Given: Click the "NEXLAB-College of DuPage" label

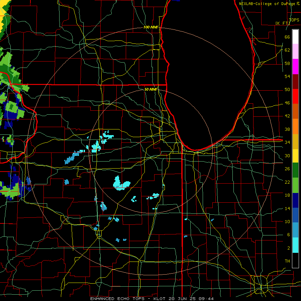Looking at the screenshot, I should click(x=267, y=4).
